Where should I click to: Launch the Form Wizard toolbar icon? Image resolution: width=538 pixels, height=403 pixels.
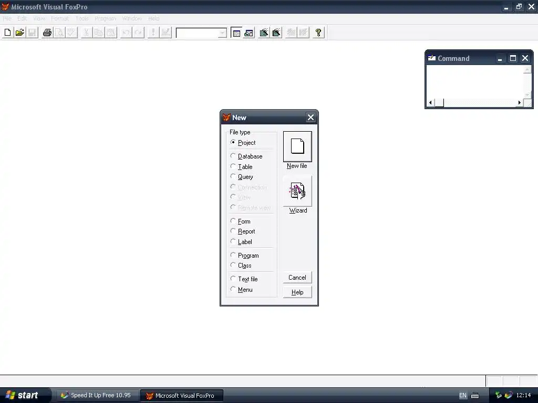pos(264,33)
